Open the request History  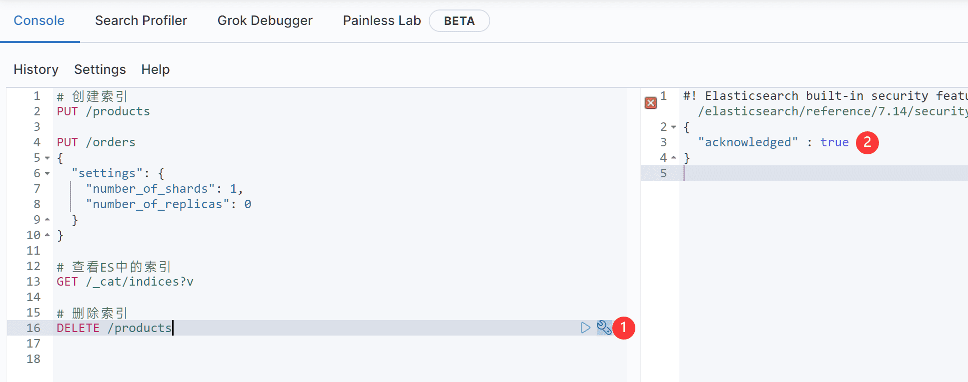(x=36, y=69)
